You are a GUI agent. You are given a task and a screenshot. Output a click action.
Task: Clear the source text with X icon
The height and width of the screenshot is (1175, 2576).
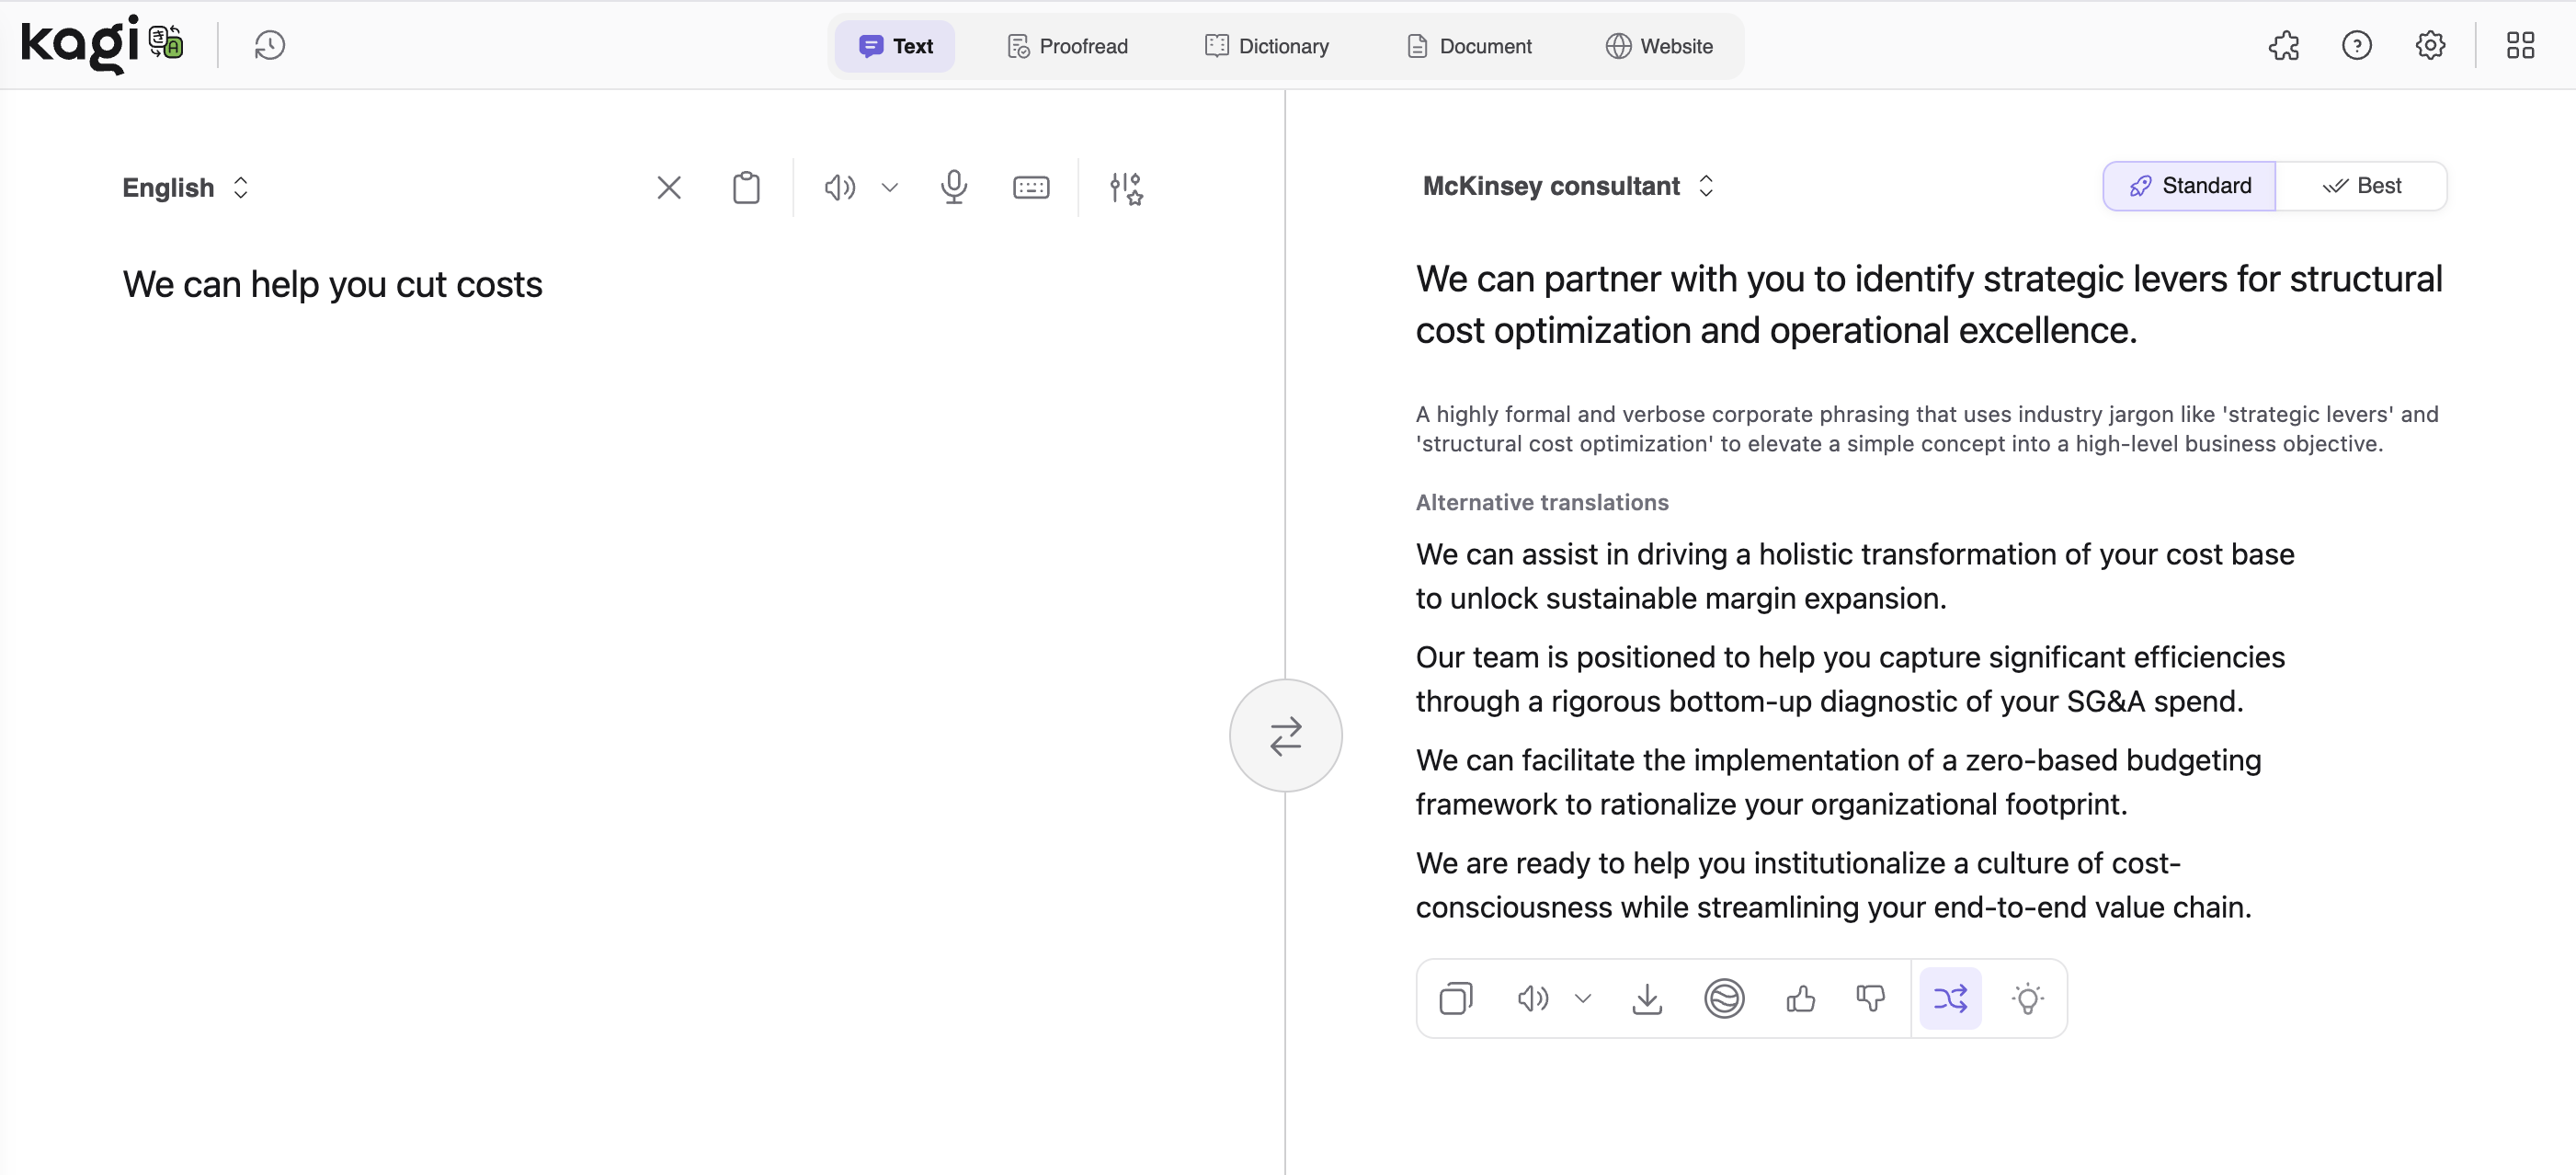pyautogui.click(x=668, y=187)
